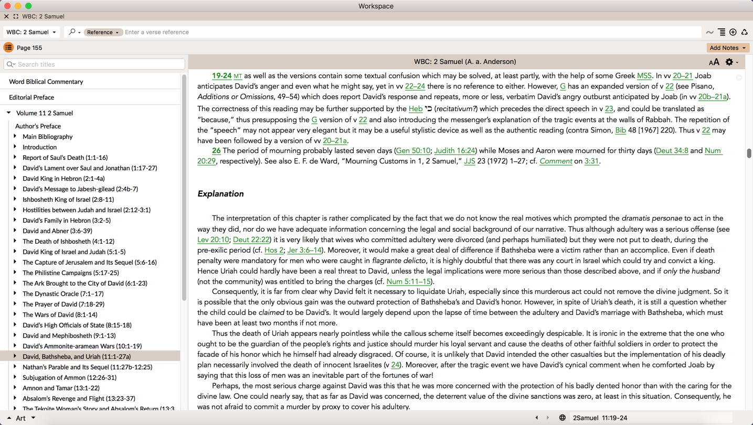This screenshot has height=425, width=753.
Task: Expand the Introduction entry
Action: coord(15,147)
